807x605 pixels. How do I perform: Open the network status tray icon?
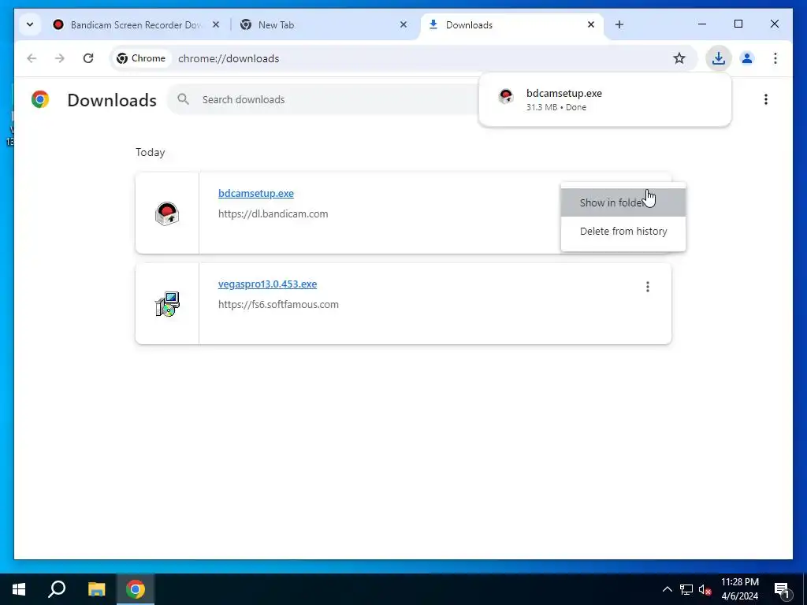686,589
